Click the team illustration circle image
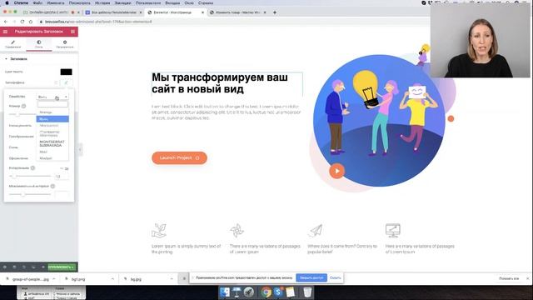The height and width of the screenshot is (300, 533). (x=379, y=121)
